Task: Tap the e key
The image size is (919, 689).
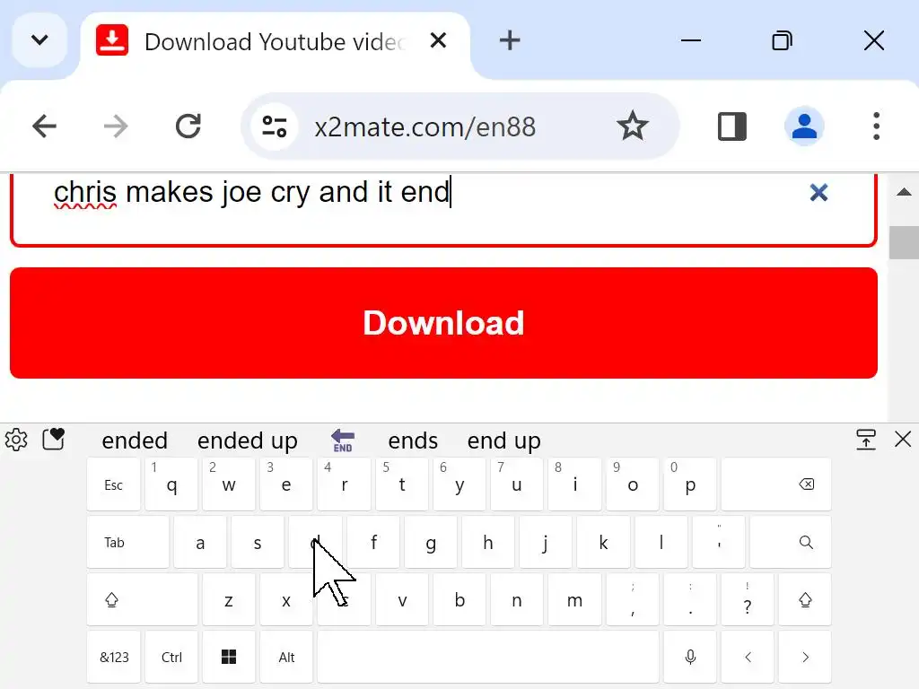Action: (x=286, y=484)
